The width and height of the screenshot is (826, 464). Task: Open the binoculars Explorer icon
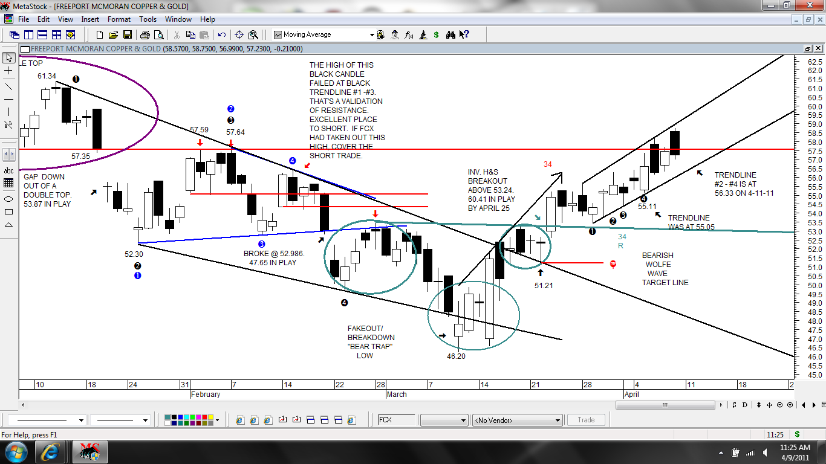pyautogui.click(x=450, y=34)
